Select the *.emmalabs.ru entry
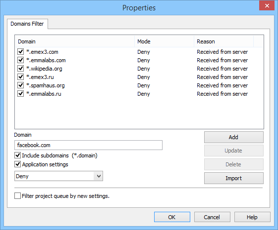 (x=44, y=94)
